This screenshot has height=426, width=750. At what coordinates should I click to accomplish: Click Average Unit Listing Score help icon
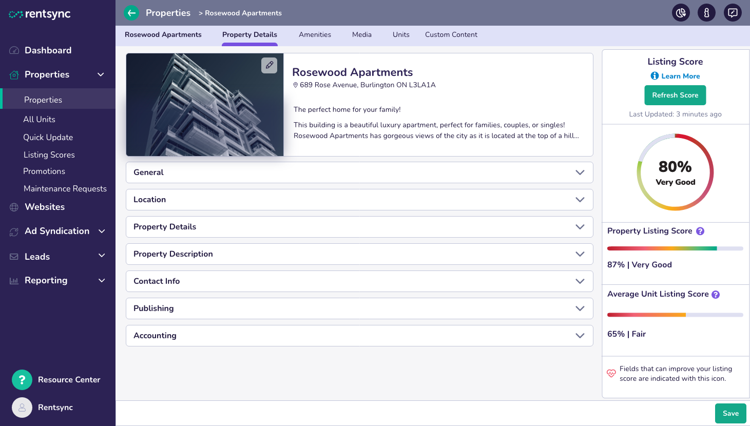716,295
